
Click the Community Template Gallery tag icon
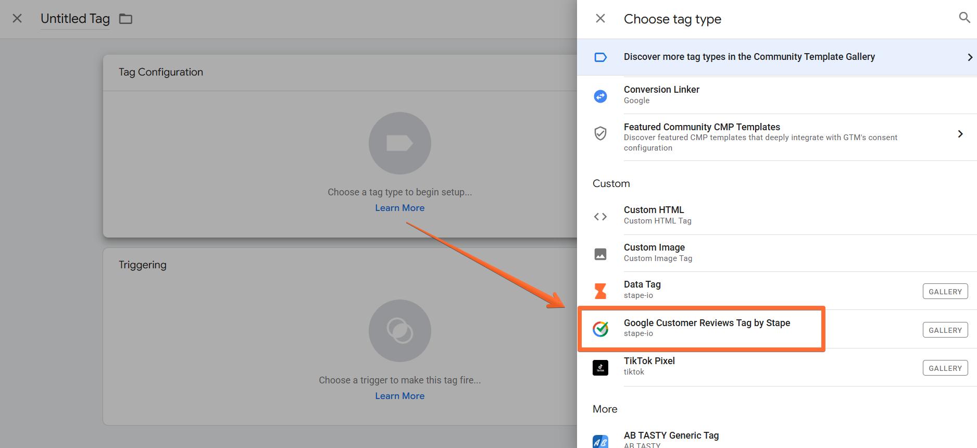tap(600, 57)
